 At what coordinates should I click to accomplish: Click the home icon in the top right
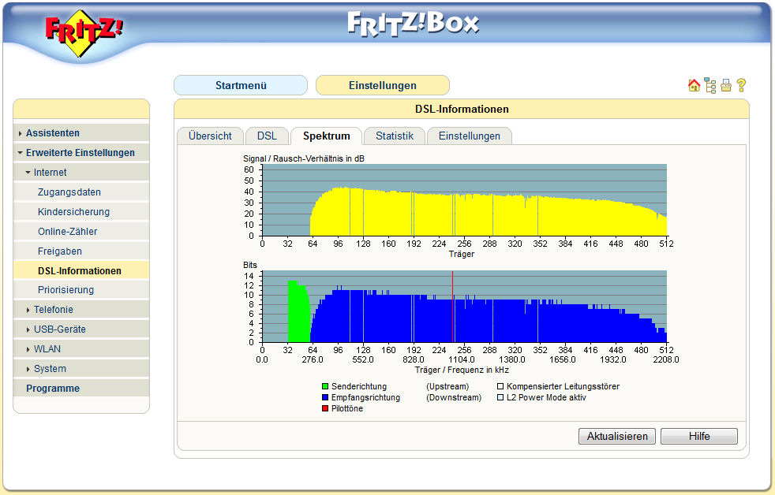click(x=694, y=86)
